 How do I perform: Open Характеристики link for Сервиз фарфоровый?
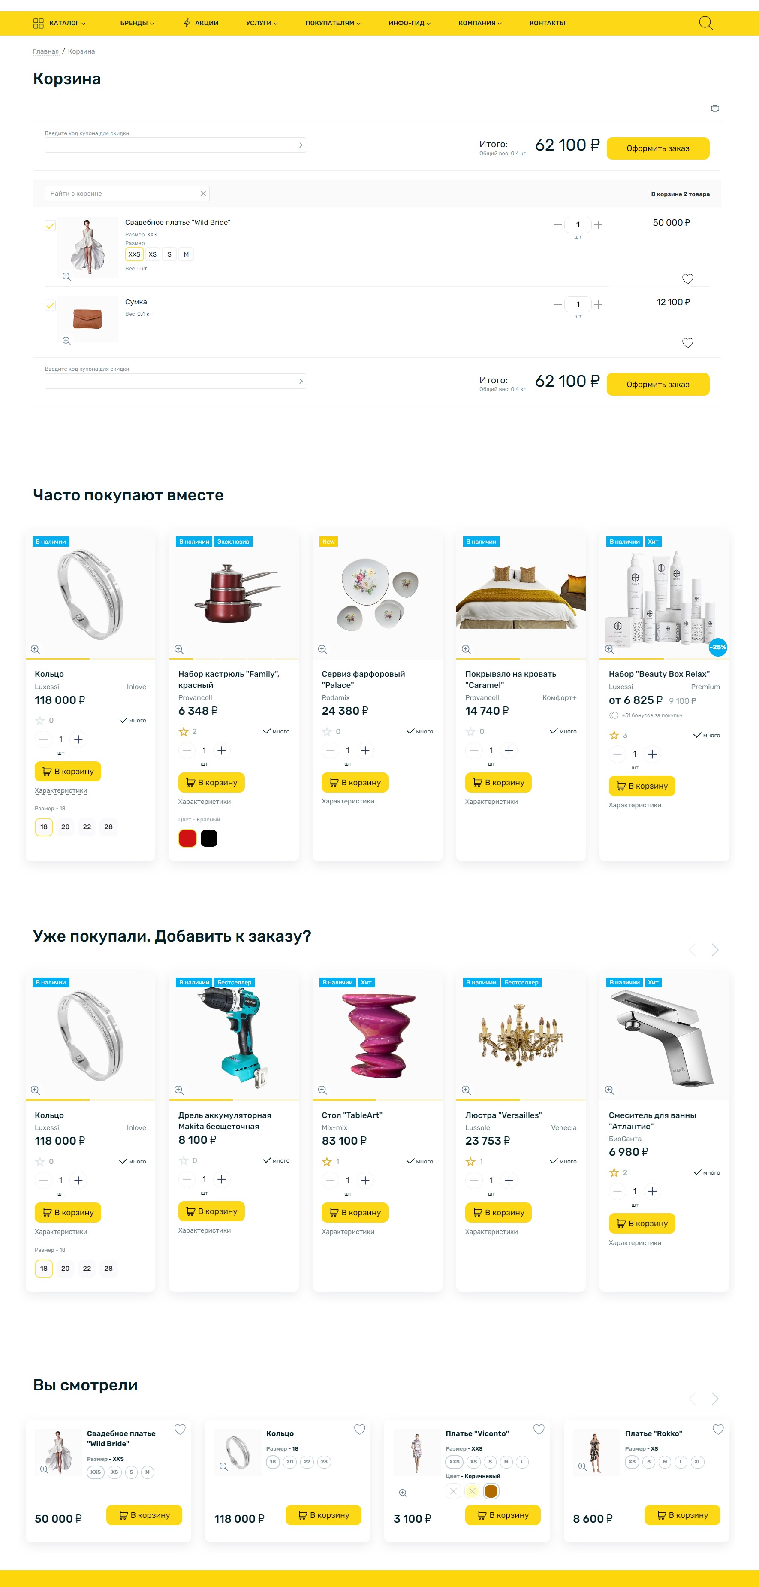[x=348, y=801]
